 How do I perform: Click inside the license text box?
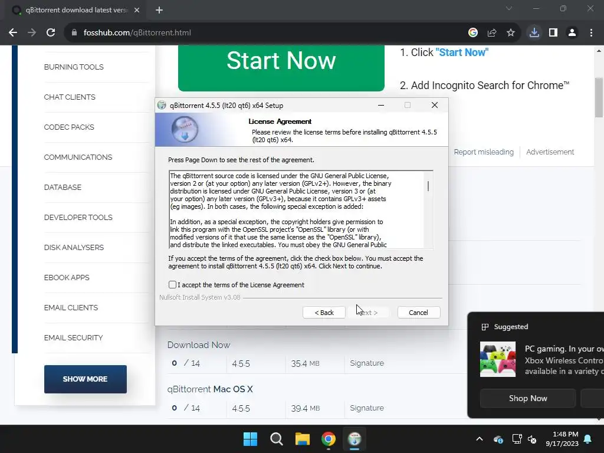point(296,209)
